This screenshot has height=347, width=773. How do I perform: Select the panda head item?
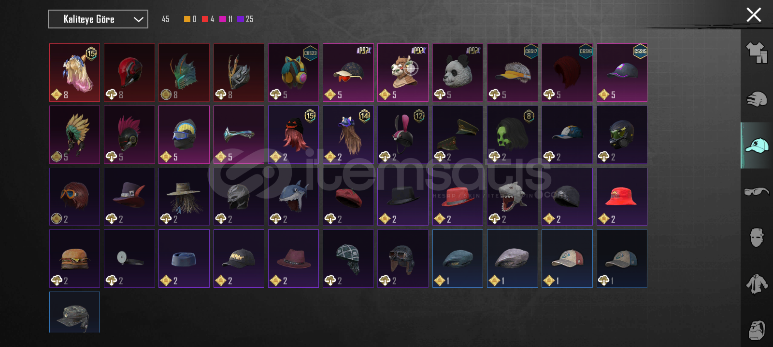(x=458, y=73)
